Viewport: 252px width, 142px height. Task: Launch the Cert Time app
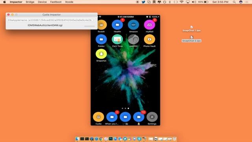pos(117,39)
